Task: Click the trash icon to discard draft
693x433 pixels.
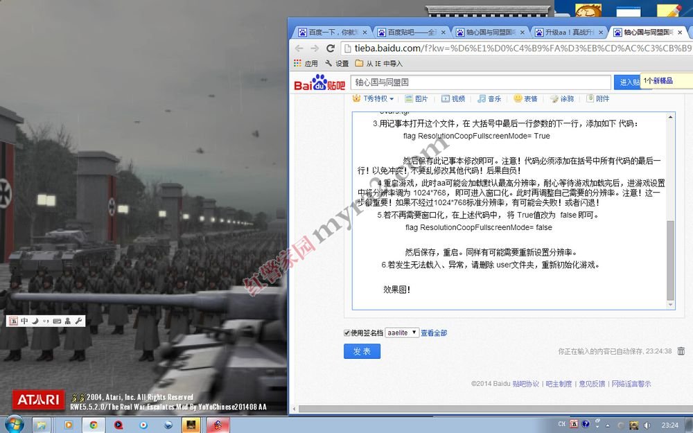Action: [681, 351]
